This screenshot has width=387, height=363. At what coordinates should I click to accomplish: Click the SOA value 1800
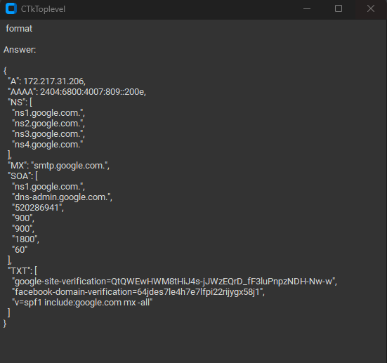pos(25,239)
